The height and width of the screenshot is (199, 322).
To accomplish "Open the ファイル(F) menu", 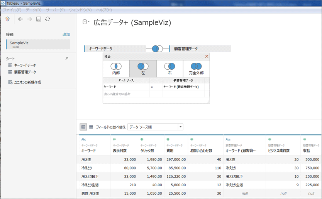I will (12, 10).
